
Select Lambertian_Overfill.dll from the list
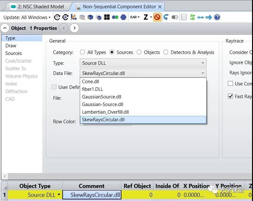[105, 112]
